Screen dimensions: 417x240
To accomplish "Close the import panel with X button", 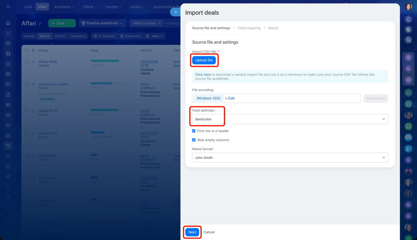I will point(176,12).
